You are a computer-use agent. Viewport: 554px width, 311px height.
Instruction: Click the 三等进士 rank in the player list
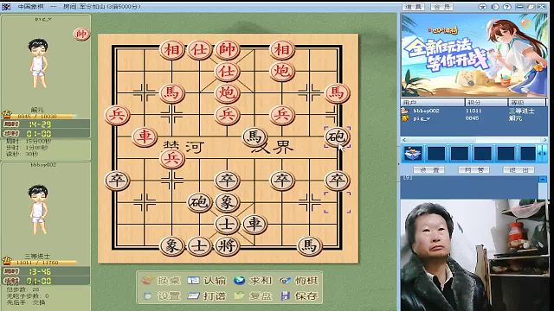(x=522, y=111)
